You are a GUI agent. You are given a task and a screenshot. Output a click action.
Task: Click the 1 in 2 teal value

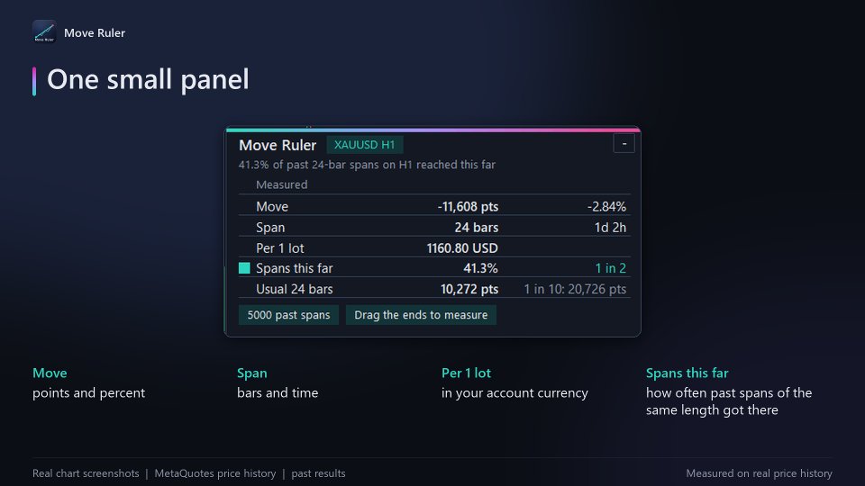click(x=611, y=268)
